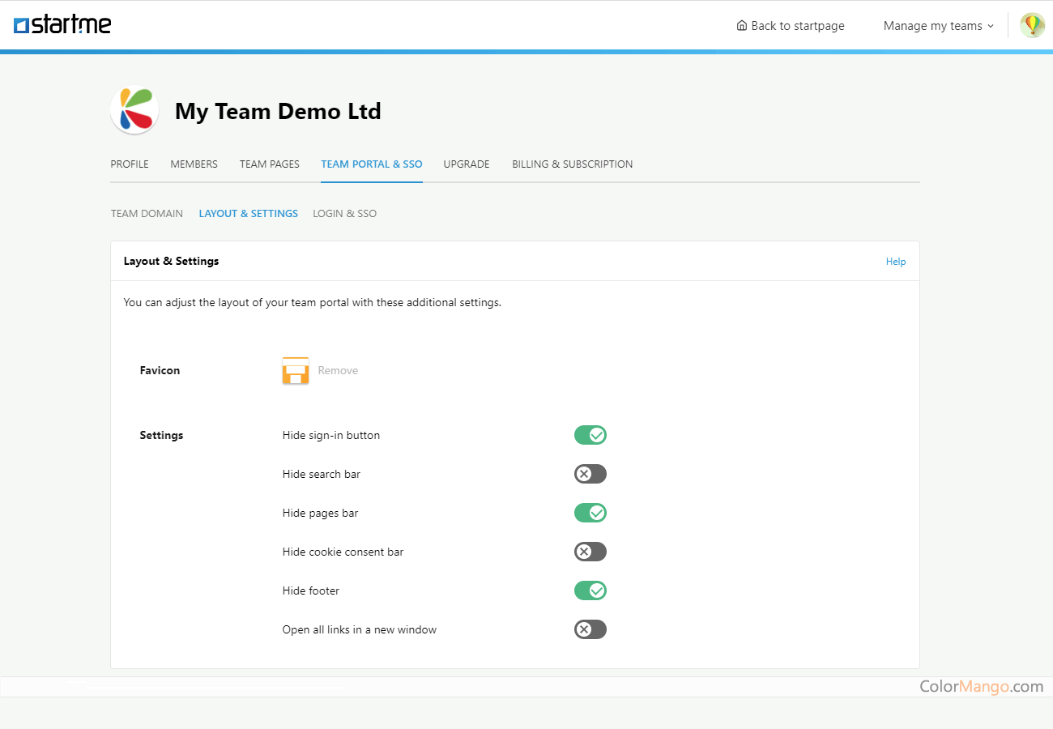This screenshot has height=729, width=1053.
Task: Turn off Hide pages bar toggle
Action: 590,513
